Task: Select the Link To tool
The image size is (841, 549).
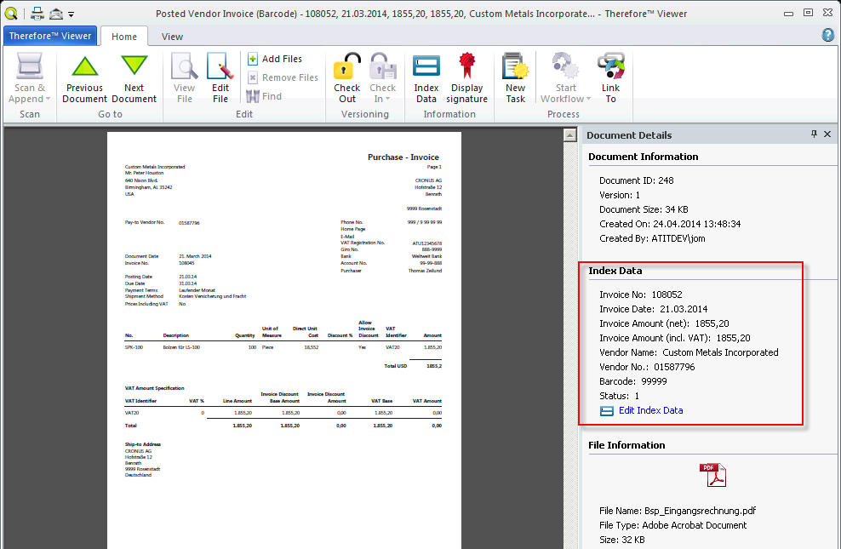Action: (x=611, y=75)
